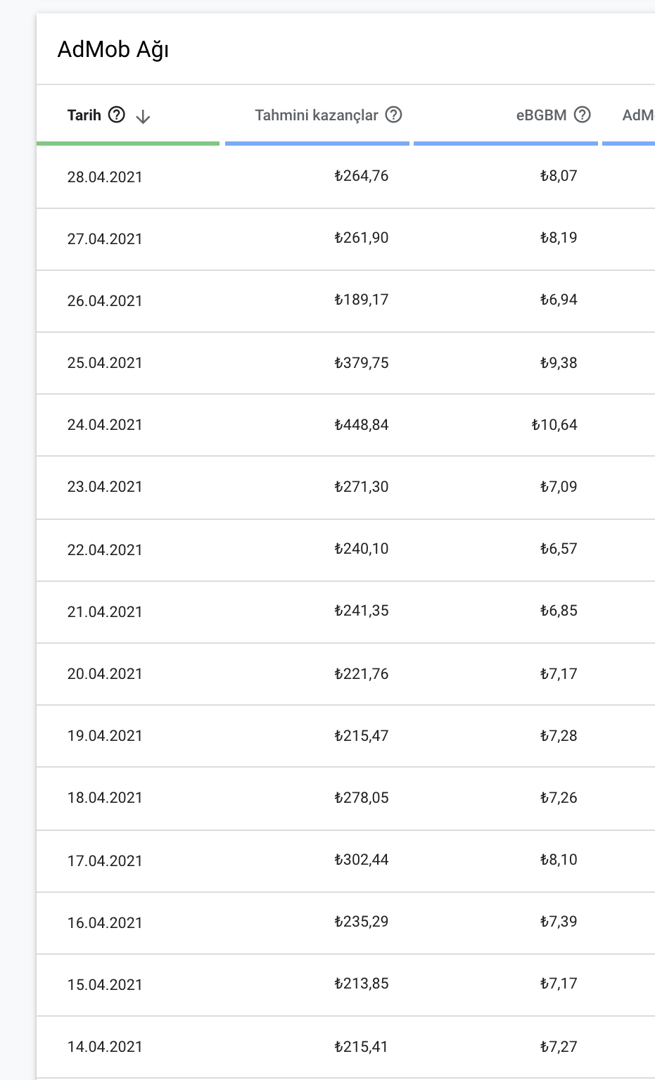655x1080 pixels.
Task: Click earnings value ₺189,17
Action: (x=362, y=300)
